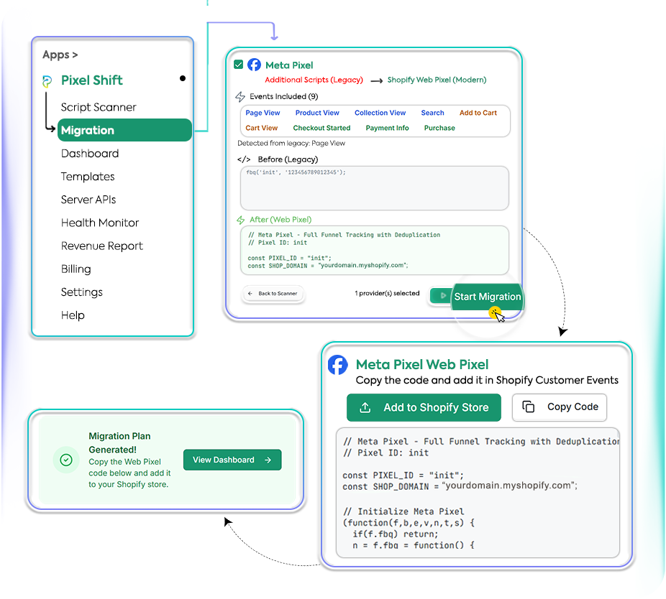This screenshot has width=666, height=599.
Task: Click Add to Shopify Store button
Action: [x=424, y=408]
